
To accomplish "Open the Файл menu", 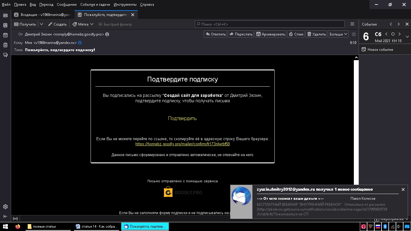I will click(x=6, y=5).
